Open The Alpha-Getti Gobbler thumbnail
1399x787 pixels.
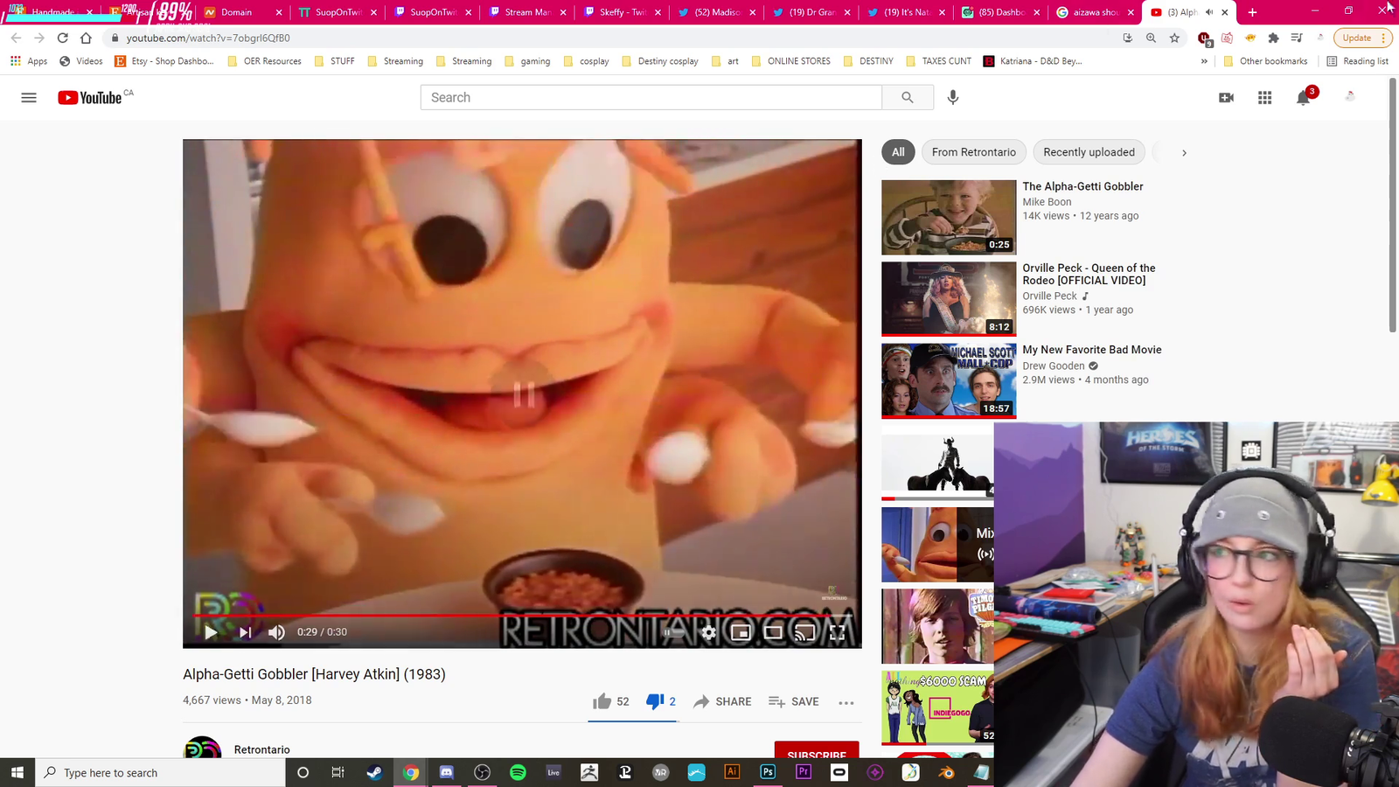point(949,217)
